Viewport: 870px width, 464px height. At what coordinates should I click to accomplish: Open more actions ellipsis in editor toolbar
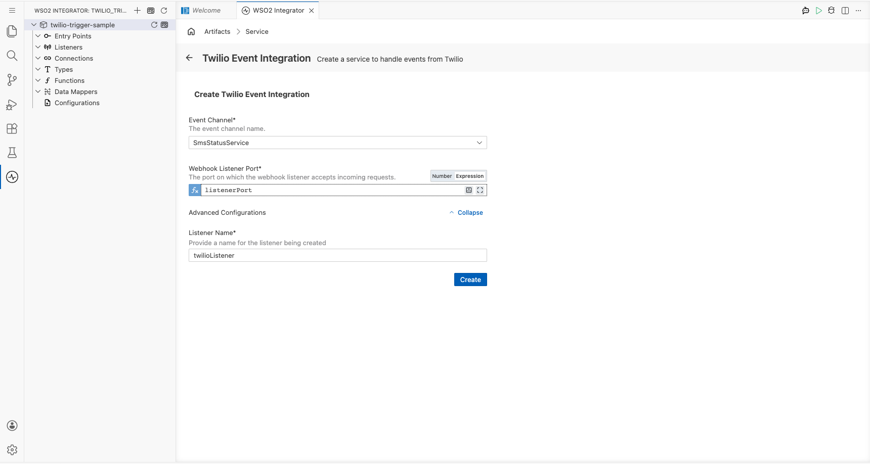(x=858, y=10)
